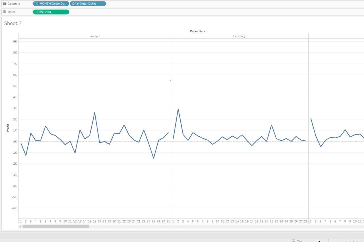This screenshot has height=242, width=364.
Task: Open the Tim user dropdown menu
Action: pyautogui.click(x=319, y=241)
